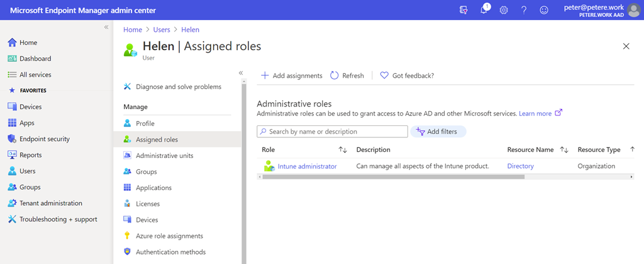This screenshot has height=264, width=644.
Task: Click the Intune administrator role link
Action: point(307,166)
